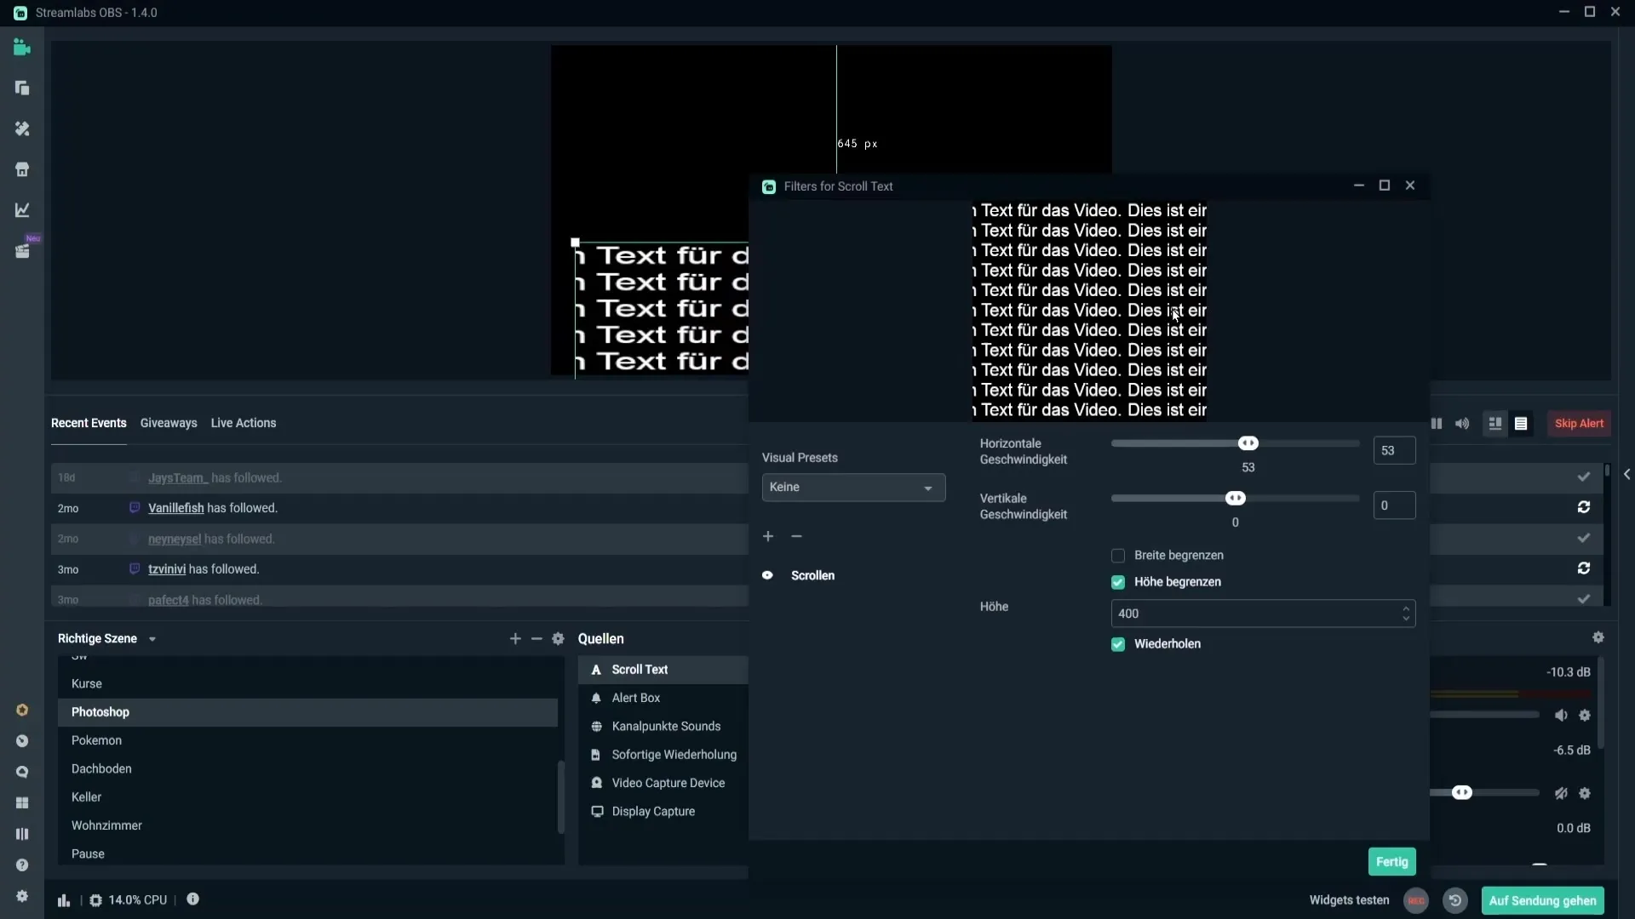Open the App Store icon in sidebar
Image resolution: width=1635 pixels, height=919 pixels.
[22, 169]
